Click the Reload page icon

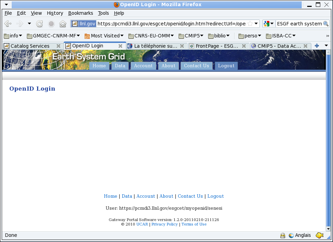click(x=40, y=24)
